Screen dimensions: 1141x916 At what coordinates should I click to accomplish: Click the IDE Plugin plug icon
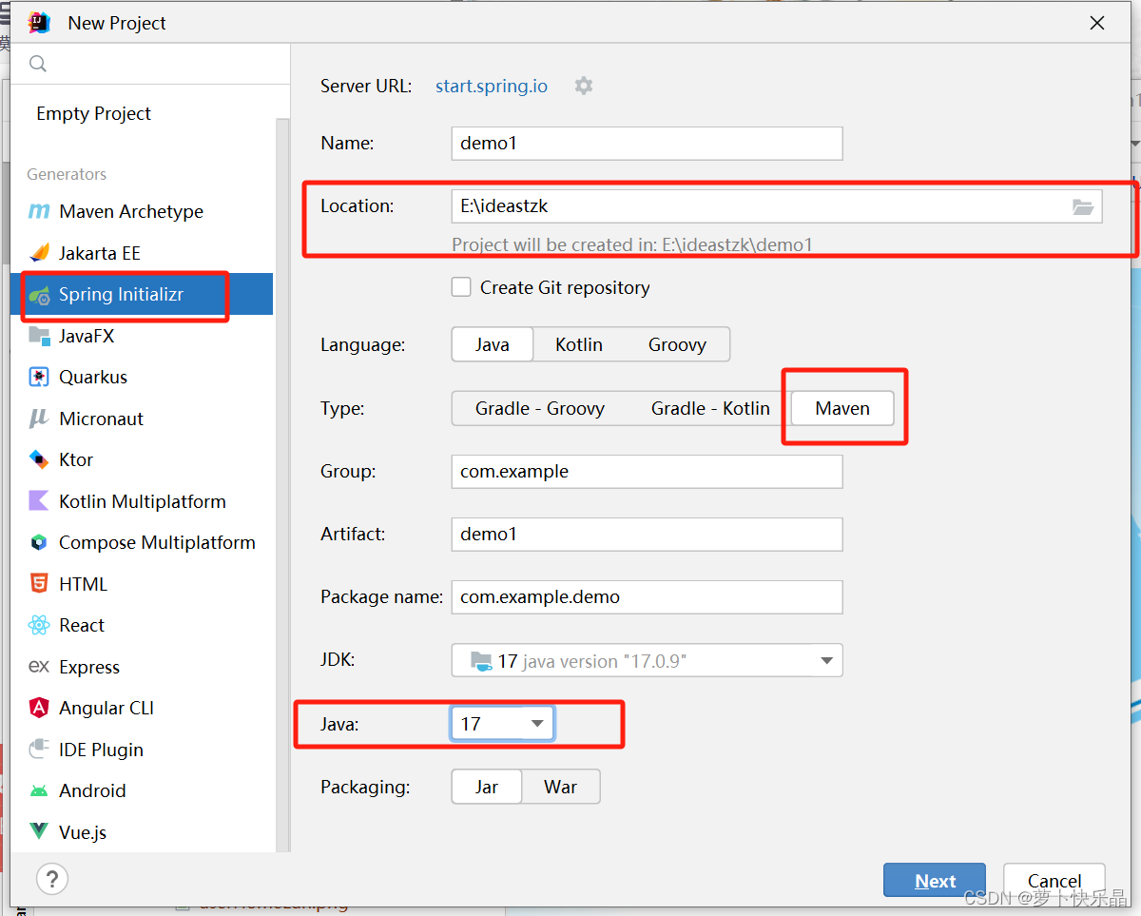39,750
